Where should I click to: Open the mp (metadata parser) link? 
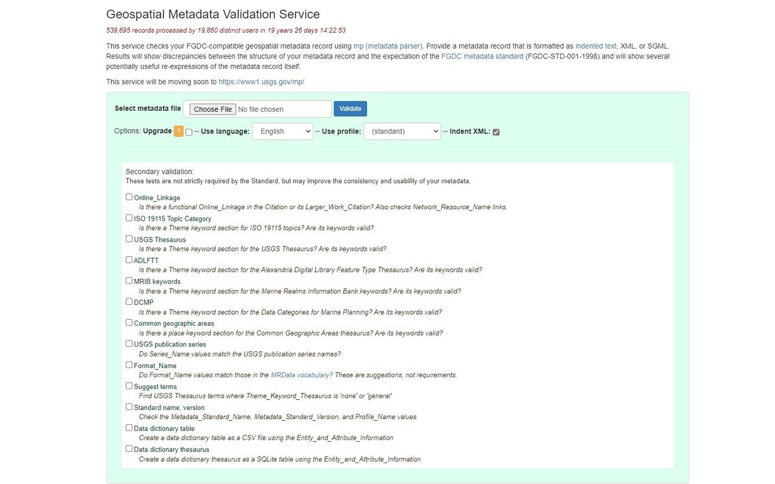(387, 46)
